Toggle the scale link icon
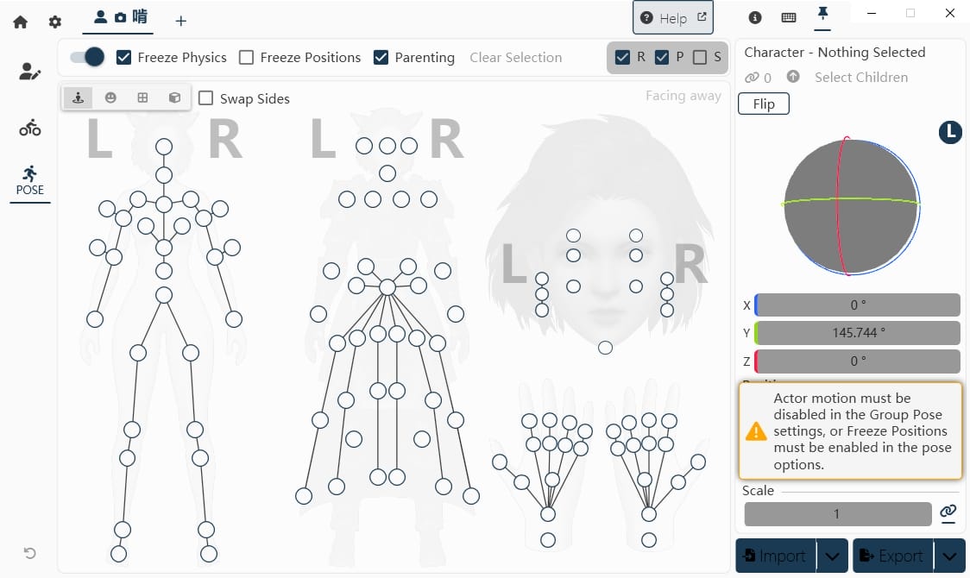 click(948, 512)
